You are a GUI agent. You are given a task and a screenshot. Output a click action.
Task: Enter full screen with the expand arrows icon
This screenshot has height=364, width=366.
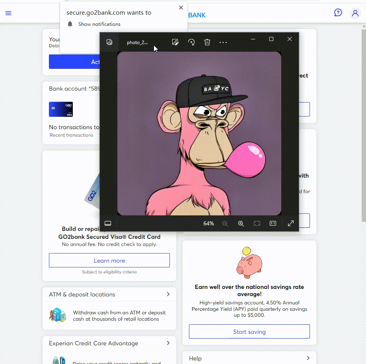290,223
